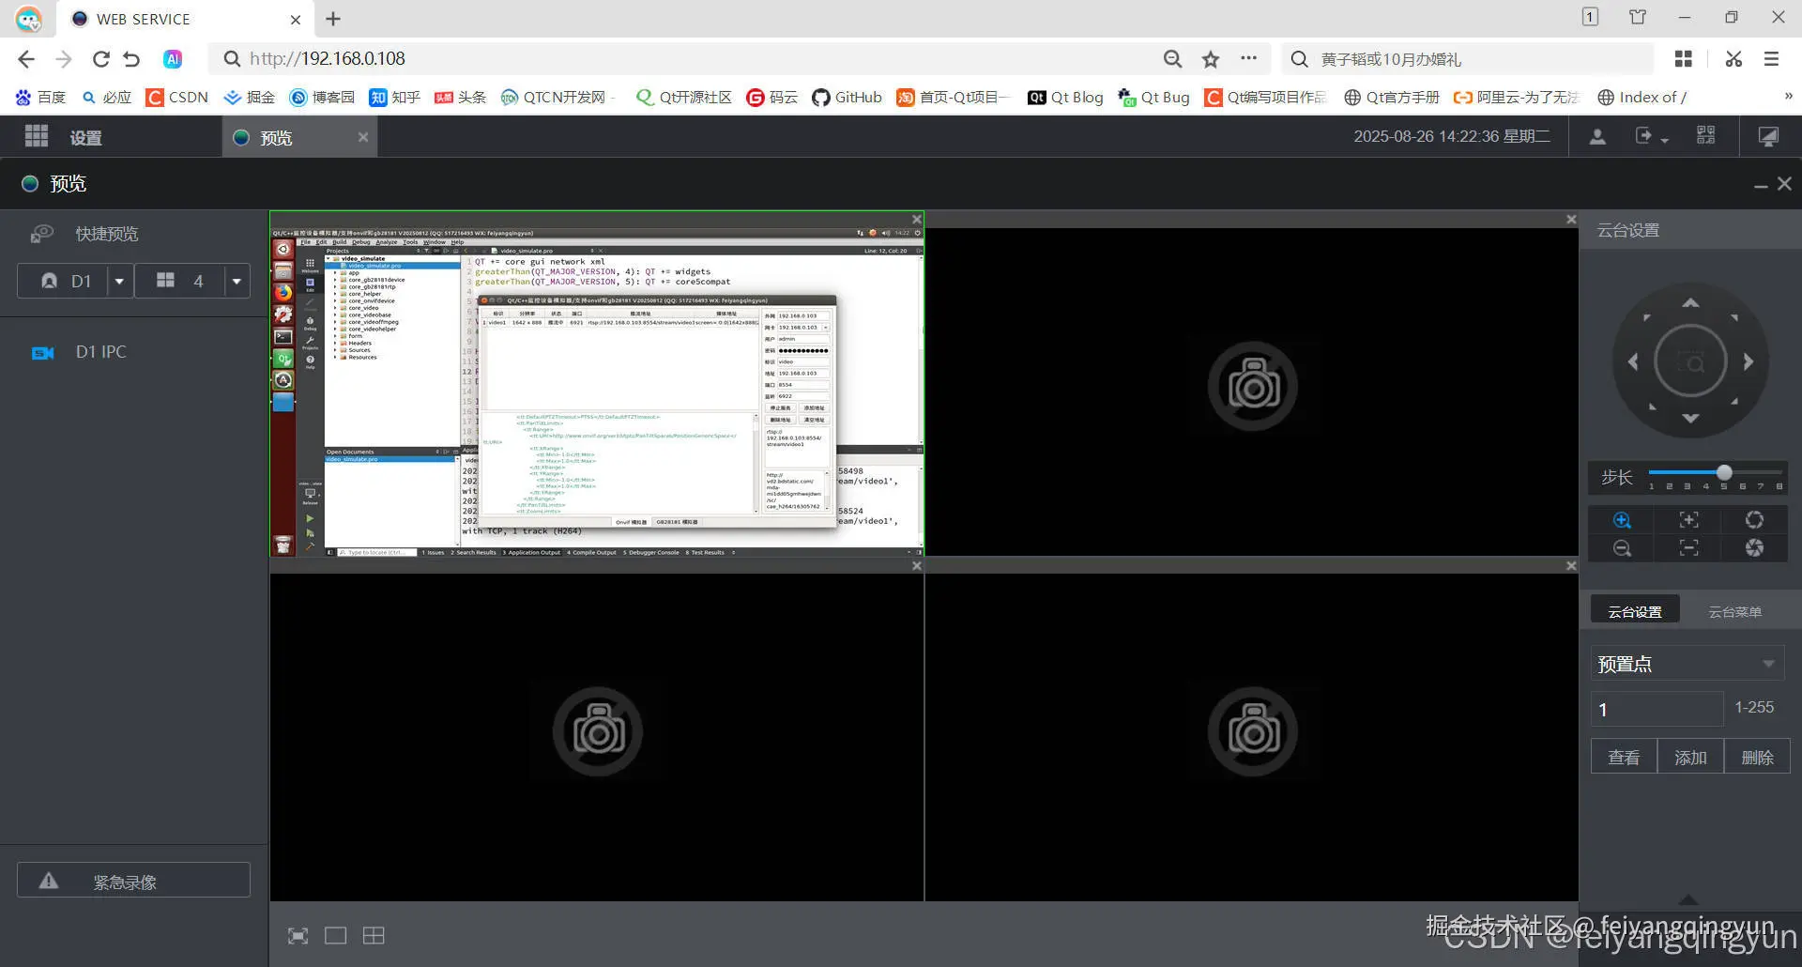This screenshot has height=967, width=1802.
Task: Activate 3D positioning in the PTZ pad center
Action: (x=1690, y=361)
